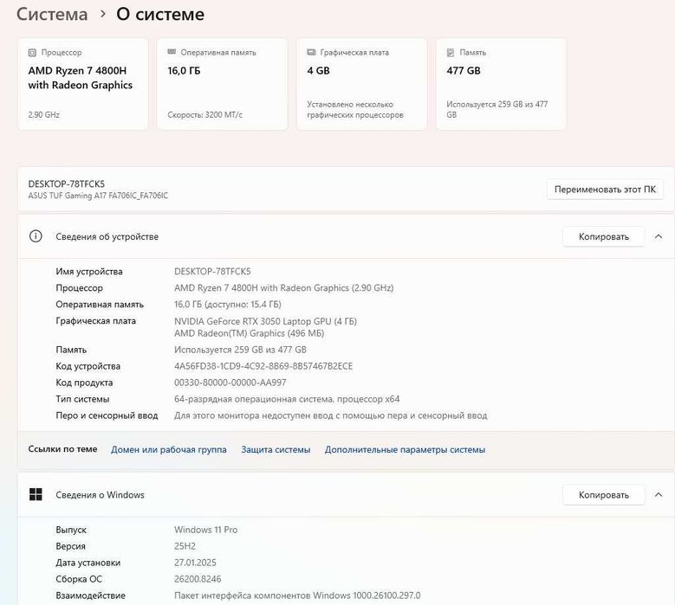675x605 pixels.
Task: Click the graphics card icon
Action: click(311, 52)
